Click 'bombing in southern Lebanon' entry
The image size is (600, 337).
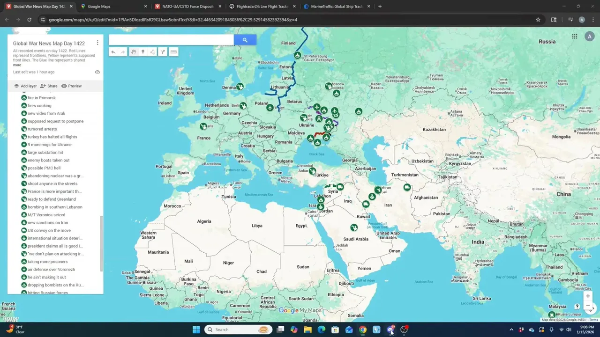pos(55,207)
